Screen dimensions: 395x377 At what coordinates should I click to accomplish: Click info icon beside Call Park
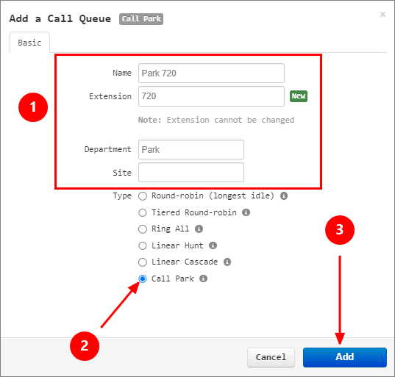click(203, 279)
